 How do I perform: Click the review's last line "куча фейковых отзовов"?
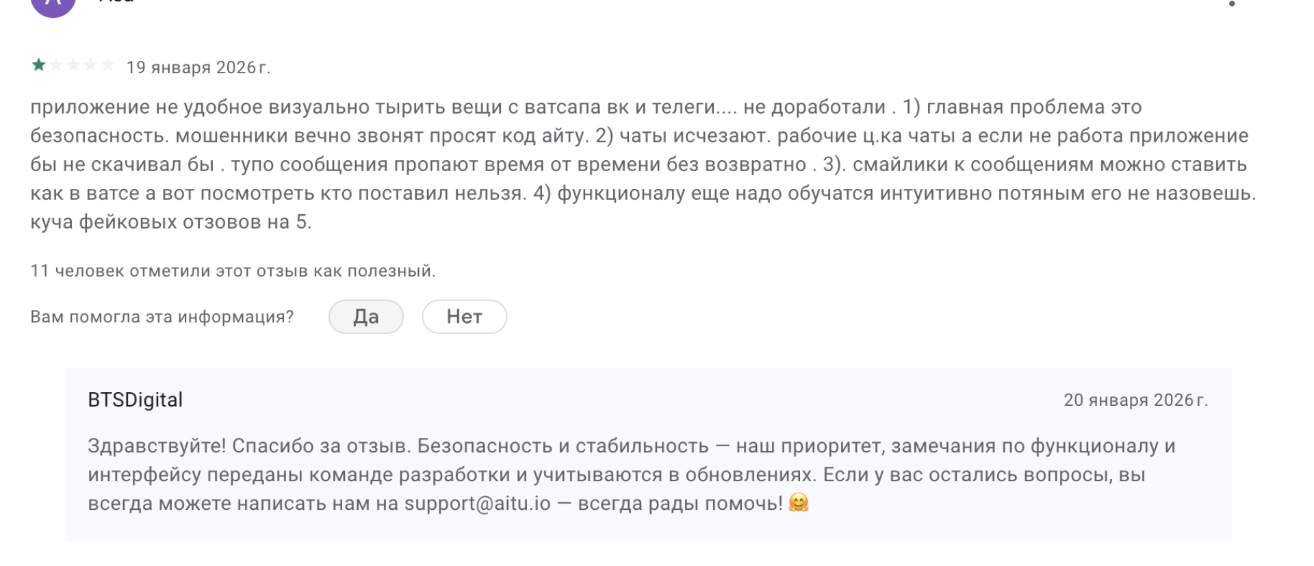tap(170, 222)
